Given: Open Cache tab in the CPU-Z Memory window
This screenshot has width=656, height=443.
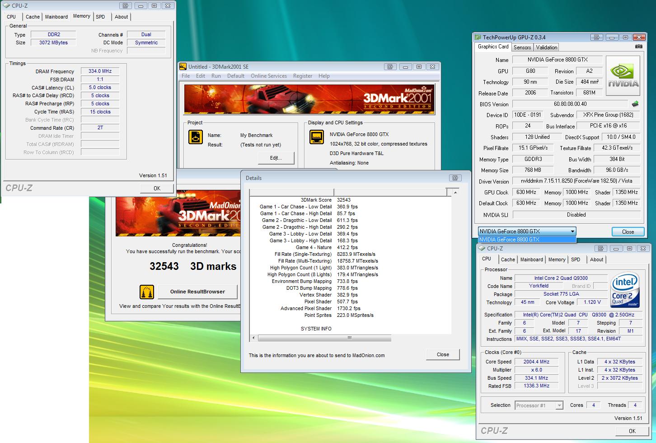Looking at the screenshot, I should tap(33, 17).
